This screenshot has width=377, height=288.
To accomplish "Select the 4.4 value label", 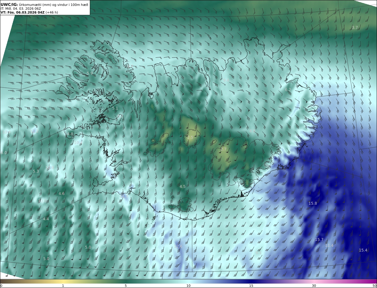I will pyautogui.click(x=46, y=219).
